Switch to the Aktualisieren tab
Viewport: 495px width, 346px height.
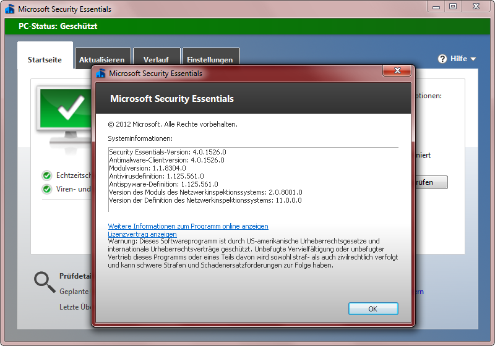[x=102, y=59]
